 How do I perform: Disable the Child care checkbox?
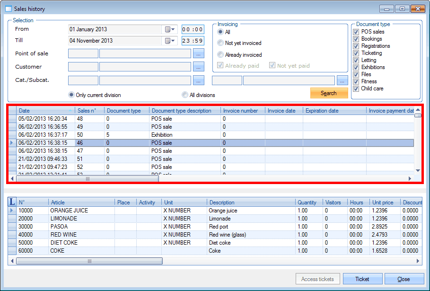point(356,88)
